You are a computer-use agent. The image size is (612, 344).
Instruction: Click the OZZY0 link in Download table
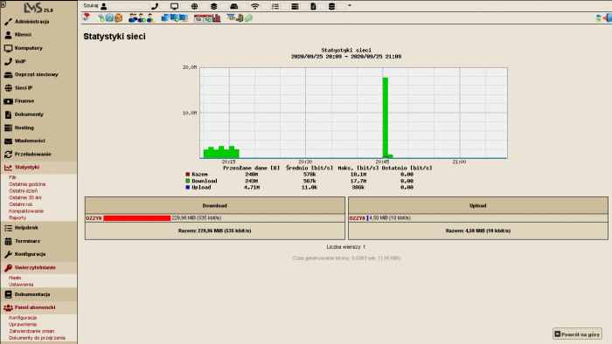click(x=94, y=218)
